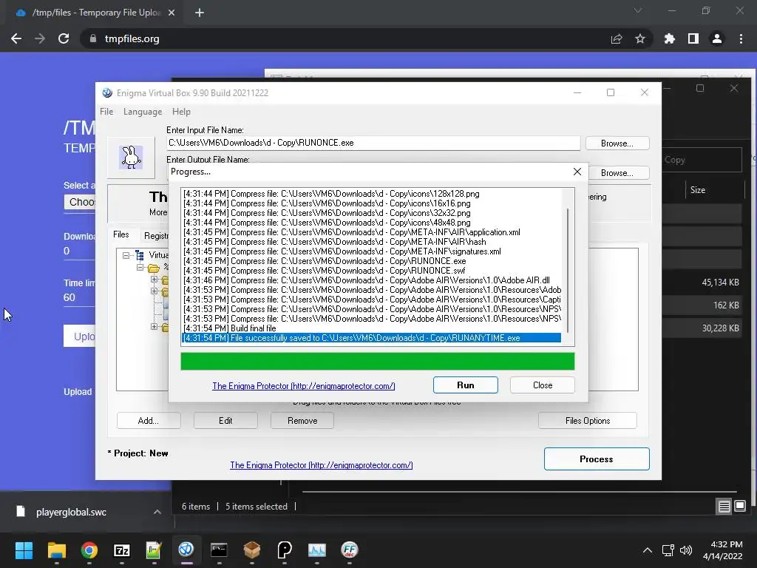Viewport: 757px width, 568px height.
Task: Click the Run button in Progress dialog
Action: tap(466, 385)
